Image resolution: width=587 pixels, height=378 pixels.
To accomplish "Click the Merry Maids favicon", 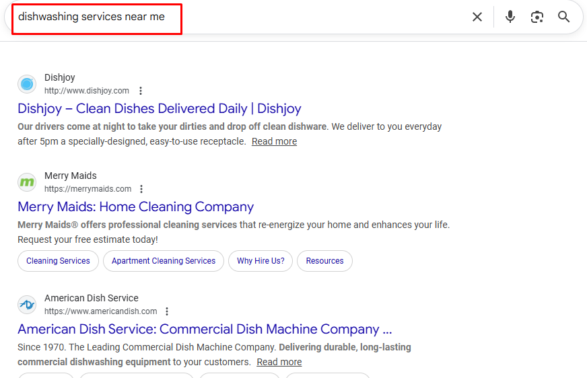I will (27, 182).
